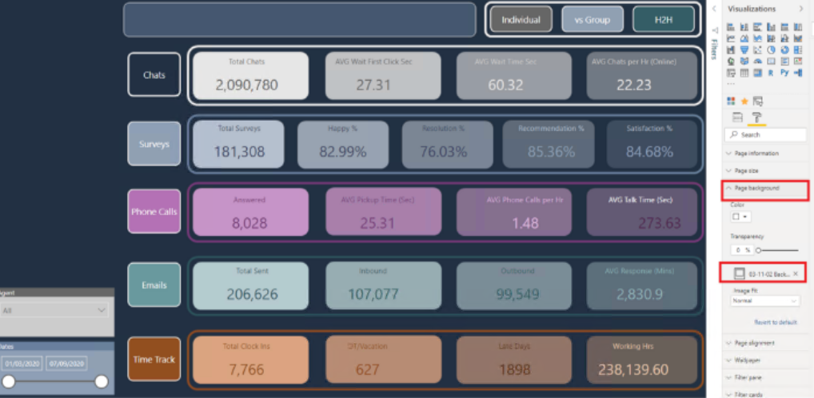Switch to the Fields well tab
The height and width of the screenshot is (398, 814).
tap(738, 117)
